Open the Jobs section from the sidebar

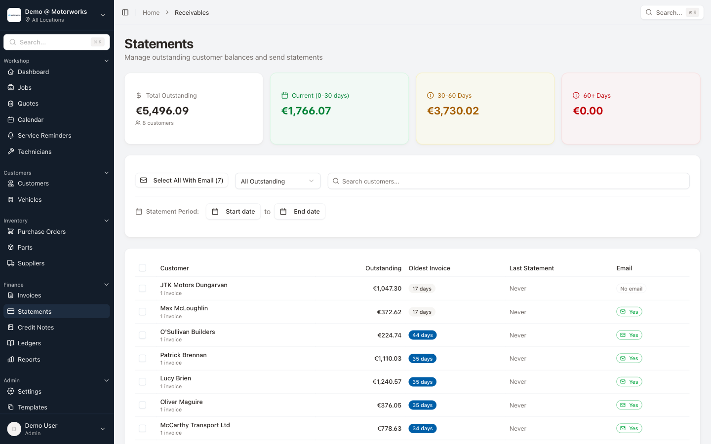click(24, 87)
